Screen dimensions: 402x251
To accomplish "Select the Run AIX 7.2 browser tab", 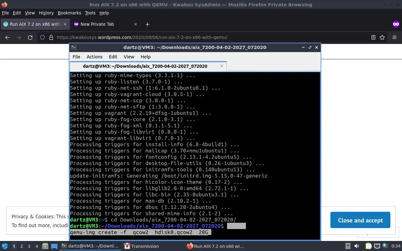I will pos(35,24).
